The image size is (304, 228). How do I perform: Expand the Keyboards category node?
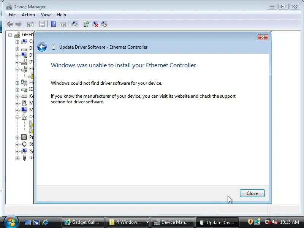click(x=17, y=97)
